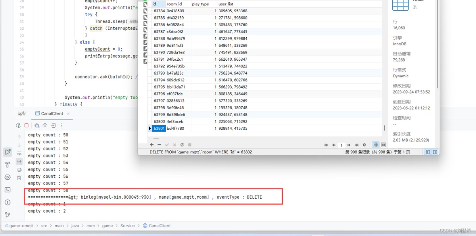Go to the first page of records
The width and height of the screenshot is (476, 236).
click(x=326, y=145)
